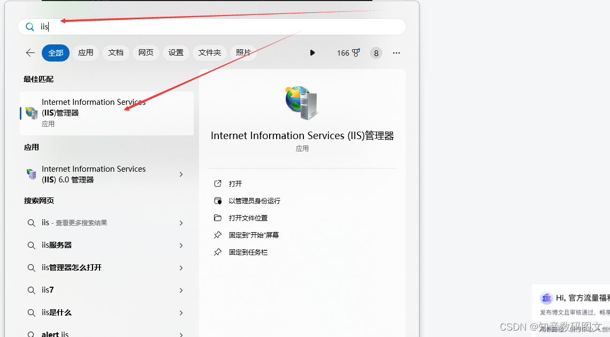
Task: Open the three-dot more options menu
Action: point(396,53)
